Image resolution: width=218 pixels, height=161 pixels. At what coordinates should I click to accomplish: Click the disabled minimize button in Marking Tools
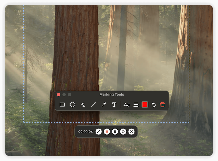tap(64, 95)
